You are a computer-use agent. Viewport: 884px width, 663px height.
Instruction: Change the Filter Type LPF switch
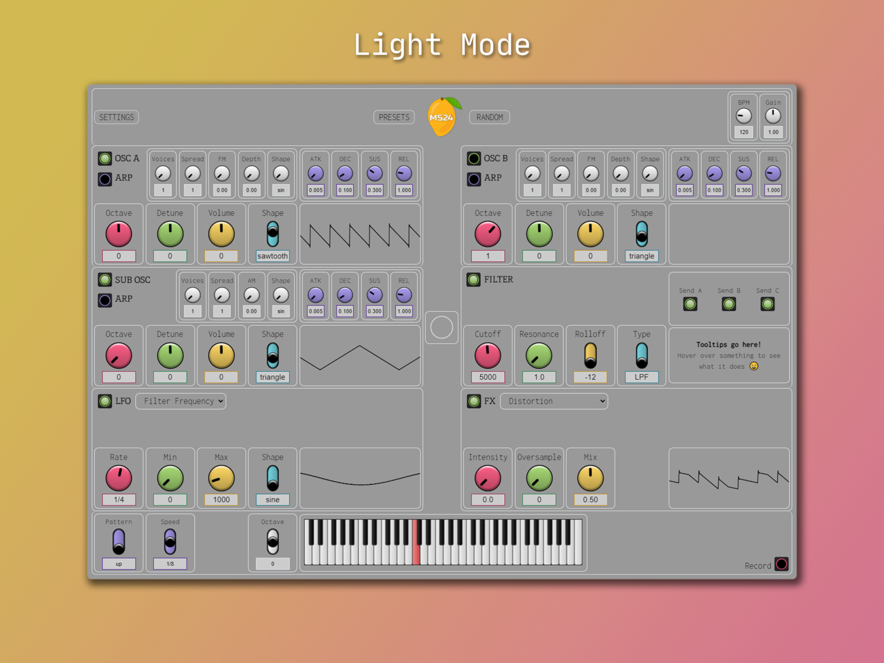(641, 356)
